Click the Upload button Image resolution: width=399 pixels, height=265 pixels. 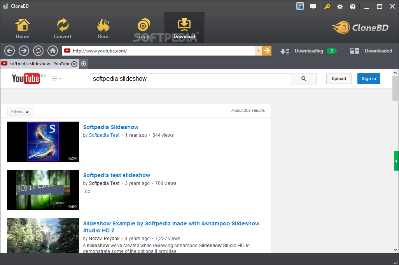pos(339,78)
